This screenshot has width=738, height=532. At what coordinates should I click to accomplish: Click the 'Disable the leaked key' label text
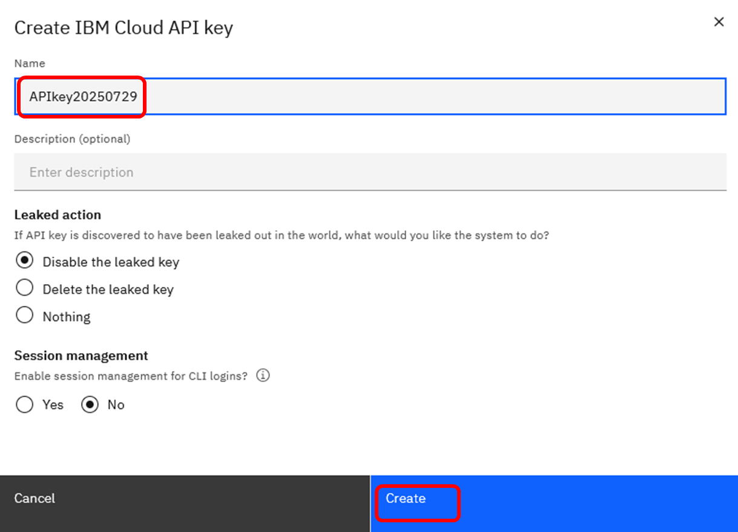click(111, 262)
